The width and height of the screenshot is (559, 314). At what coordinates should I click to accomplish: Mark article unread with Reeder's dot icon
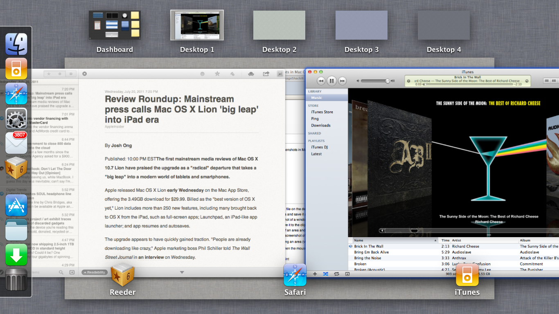click(202, 74)
